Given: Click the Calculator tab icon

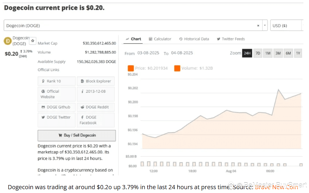Looking at the screenshot, I should tap(151, 39).
